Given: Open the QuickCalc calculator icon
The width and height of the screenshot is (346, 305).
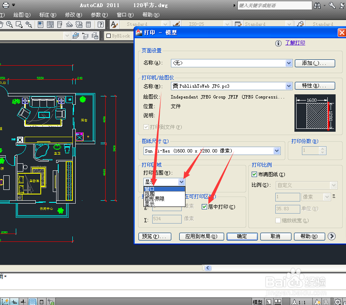Looking at the screenshot, I should [88, 24].
